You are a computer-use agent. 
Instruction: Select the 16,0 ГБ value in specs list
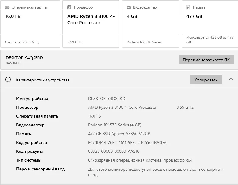94,116
